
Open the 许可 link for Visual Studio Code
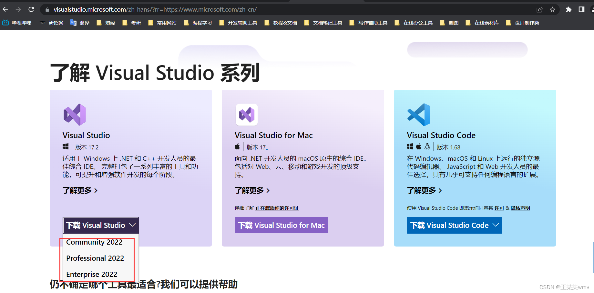[x=499, y=208]
